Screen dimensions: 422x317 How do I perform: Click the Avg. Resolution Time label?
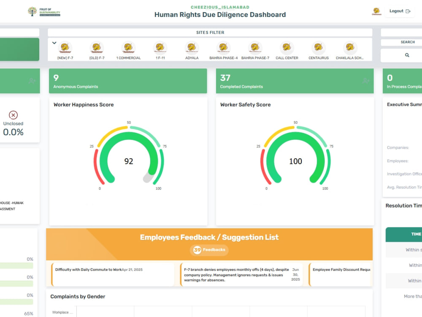(404, 187)
